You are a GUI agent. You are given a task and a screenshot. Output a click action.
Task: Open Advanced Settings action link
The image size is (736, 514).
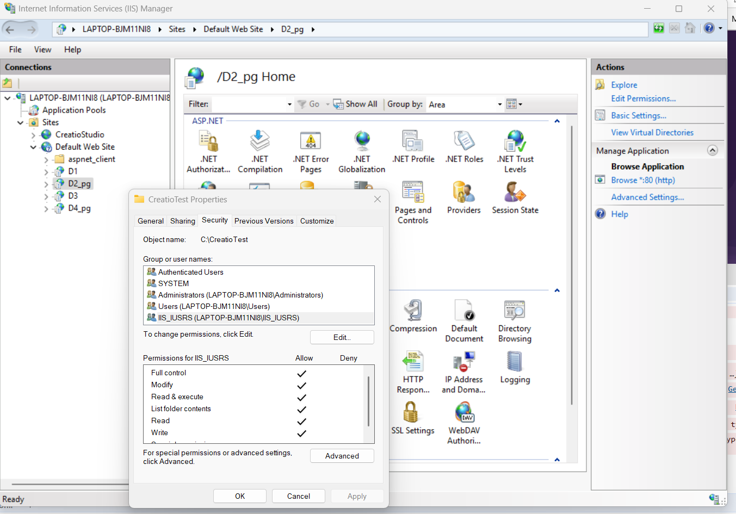647,197
